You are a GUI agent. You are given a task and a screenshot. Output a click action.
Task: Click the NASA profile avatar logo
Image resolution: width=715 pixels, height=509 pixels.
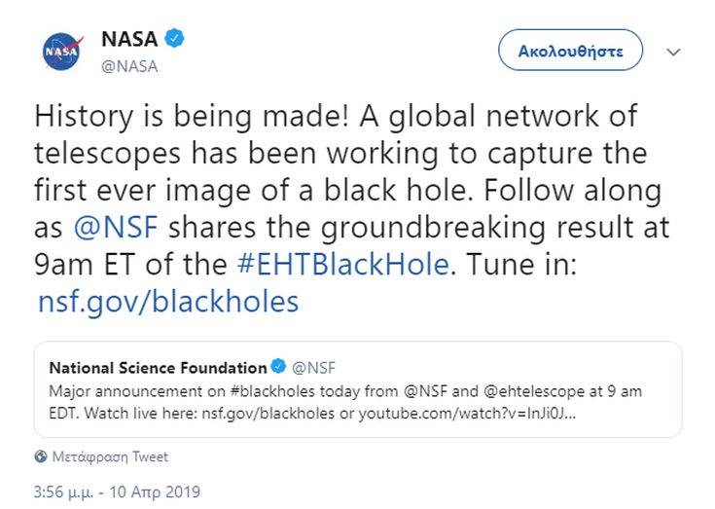pyautogui.click(x=63, y=51)
